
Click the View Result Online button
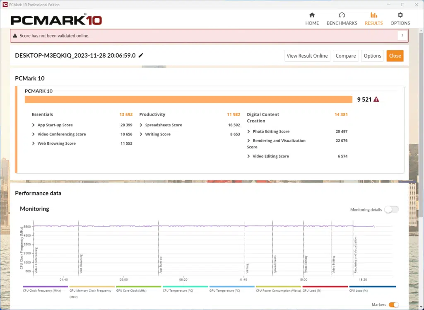tap(307, 56)
